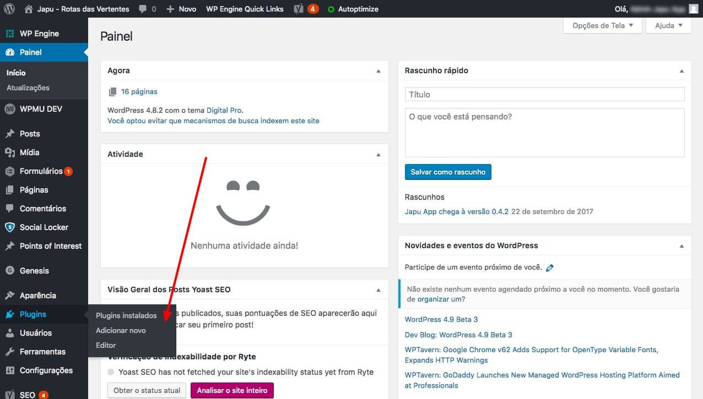
Task: Open Dev Blog: WordPress 4.9 Beta 3 link
Action: tap(458, 335)
